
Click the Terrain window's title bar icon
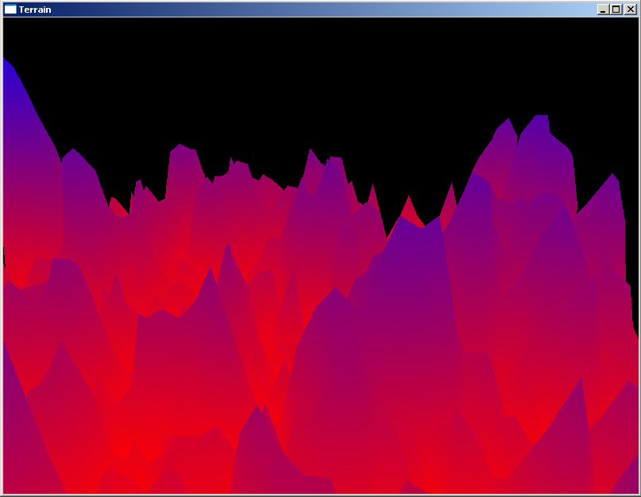(x=10, y=9)
